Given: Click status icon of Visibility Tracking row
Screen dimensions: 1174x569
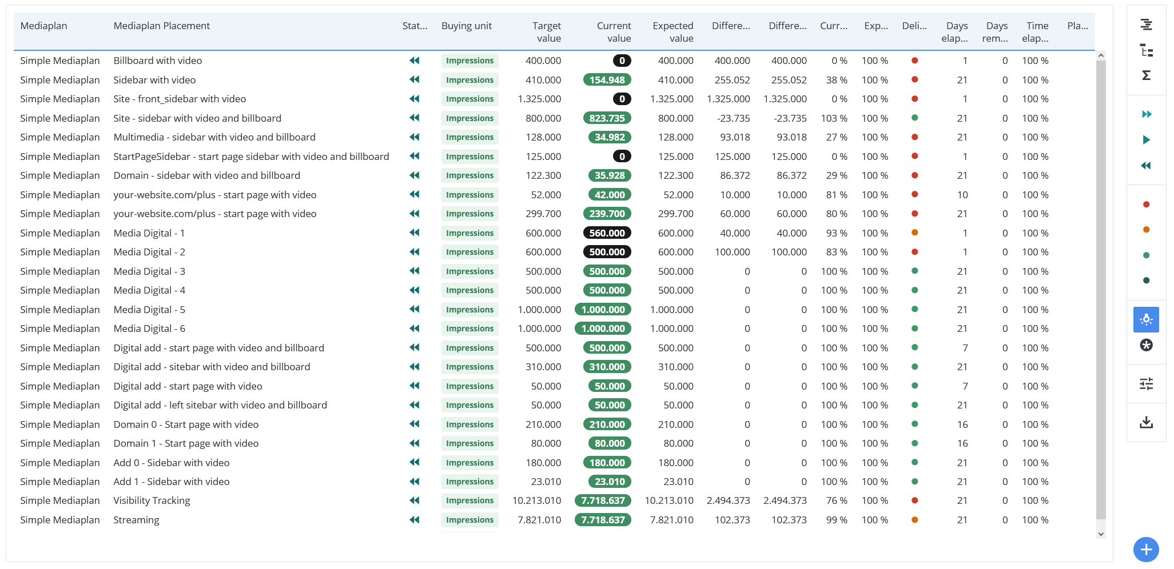Looking at the screenshot, I should coord(415,500).
